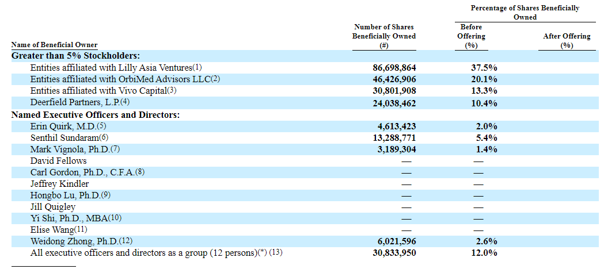Click footnote marker (1) after Lilly Asia Ventures

coord(197,67)
